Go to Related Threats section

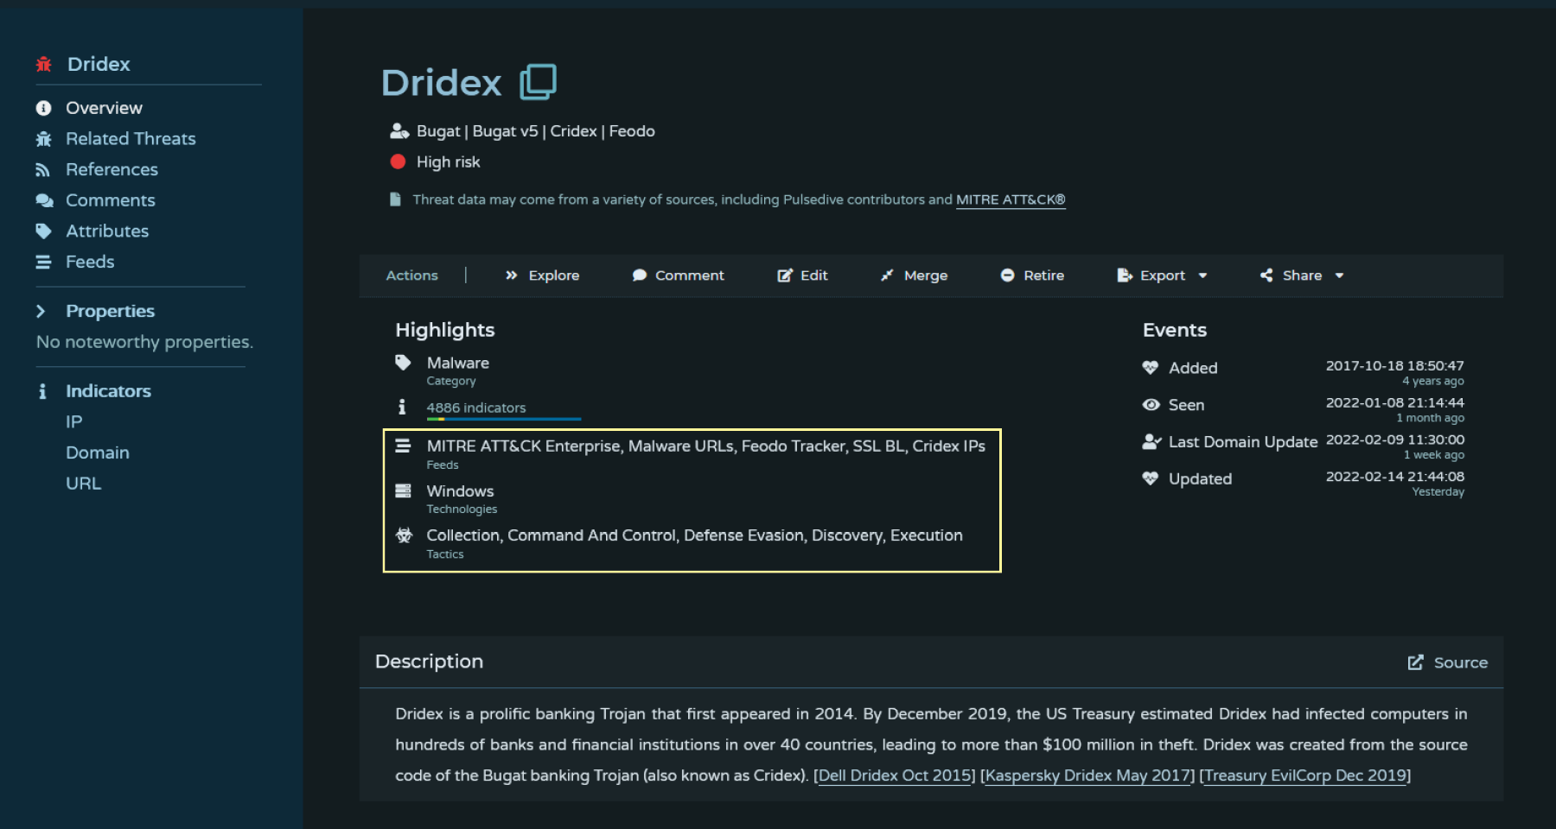[131, 139]
